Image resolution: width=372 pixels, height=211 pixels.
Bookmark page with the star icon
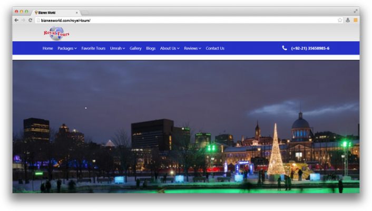point(340,20)
